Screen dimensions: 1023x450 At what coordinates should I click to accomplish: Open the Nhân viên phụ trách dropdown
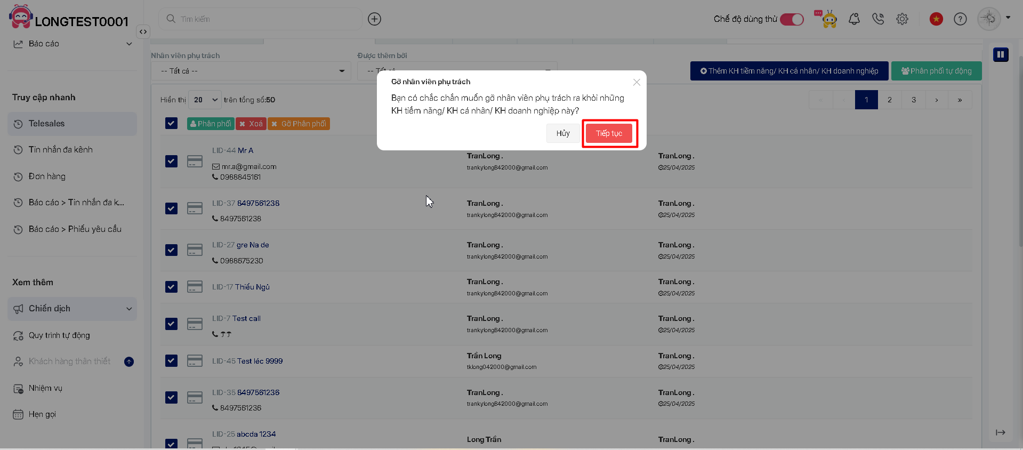[x=251, y=71]
